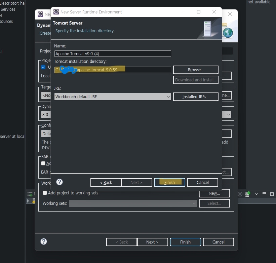Close the background Dynamic Web Project dialog
The width and height of the screenshot is (276, 263).
(x=230, y=14)
